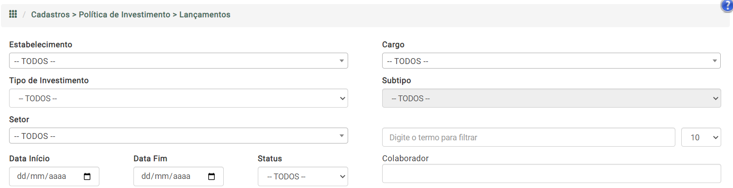The width and height of the screenshot is (733, 188).
Task: Click the Data Fim date field
Action: click(178, 176)
